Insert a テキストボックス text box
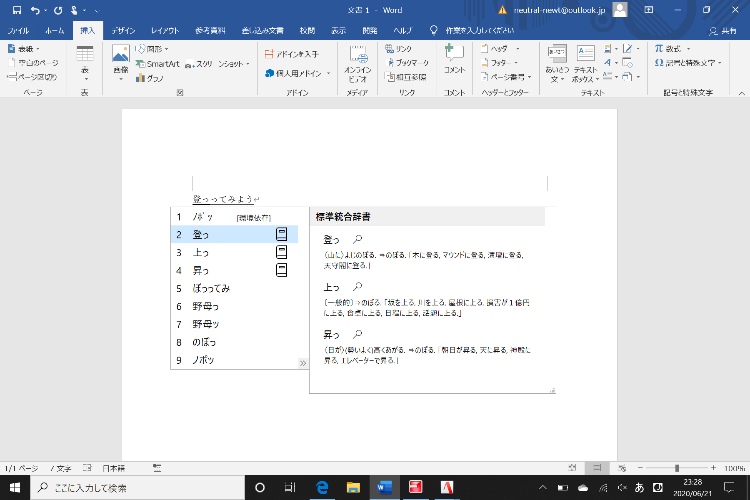Screen dimensions: 750x500 point(585,64)
